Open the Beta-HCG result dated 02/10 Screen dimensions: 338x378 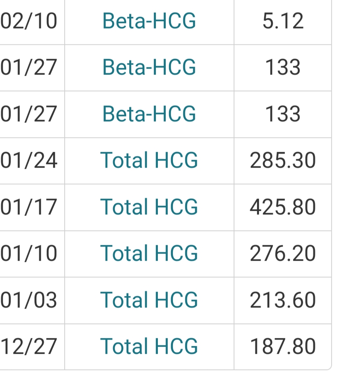click(149, 21)
